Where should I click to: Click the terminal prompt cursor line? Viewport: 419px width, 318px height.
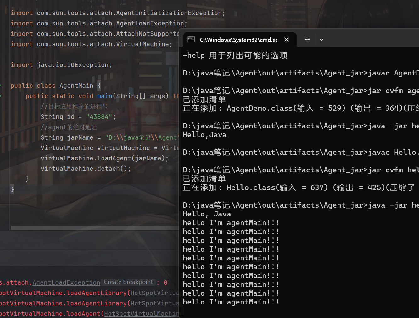tap(220, 311)
